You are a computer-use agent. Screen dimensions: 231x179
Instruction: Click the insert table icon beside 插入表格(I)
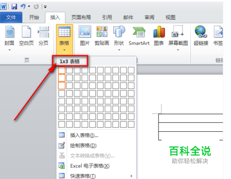[x=61, y=135]
